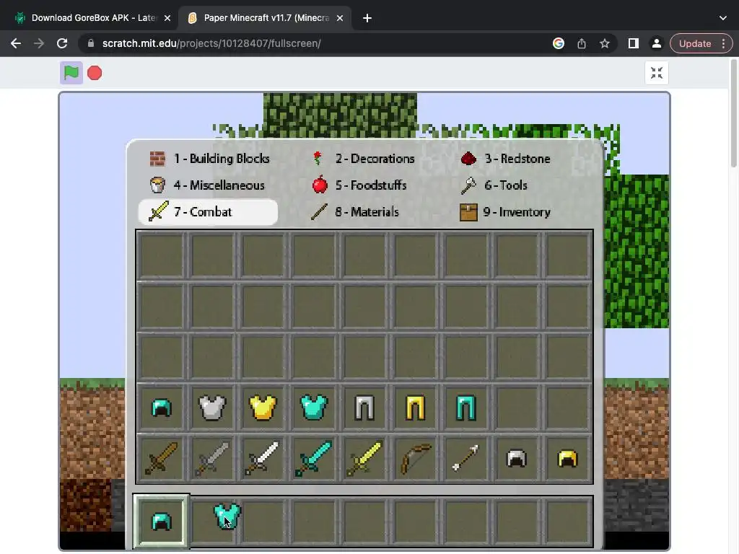
Task: Open the Google icon in the address bar
Action: 559,43
